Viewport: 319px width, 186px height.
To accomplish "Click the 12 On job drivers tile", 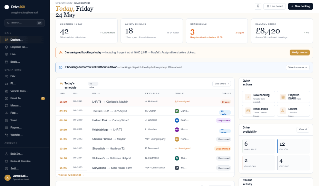I will (x=293, y=146).
